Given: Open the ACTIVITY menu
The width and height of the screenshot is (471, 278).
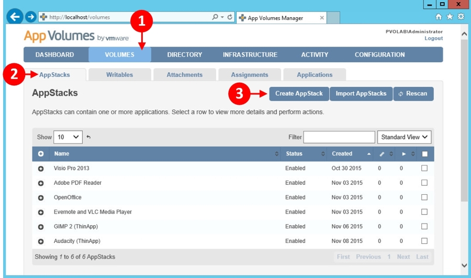Looking at the screenshot, I should tap(315, 54).
